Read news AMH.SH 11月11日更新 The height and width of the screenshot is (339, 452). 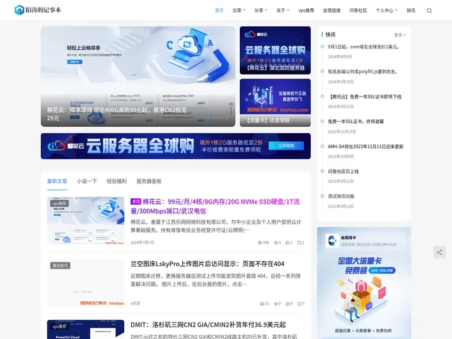365,146
